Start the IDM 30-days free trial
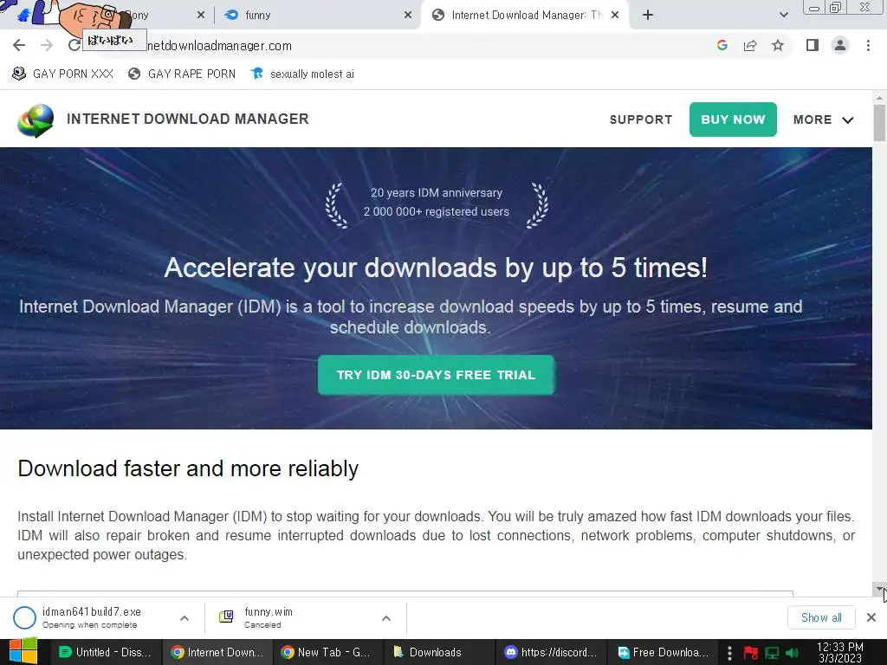The image size is (887, 665). click(437, 375)
